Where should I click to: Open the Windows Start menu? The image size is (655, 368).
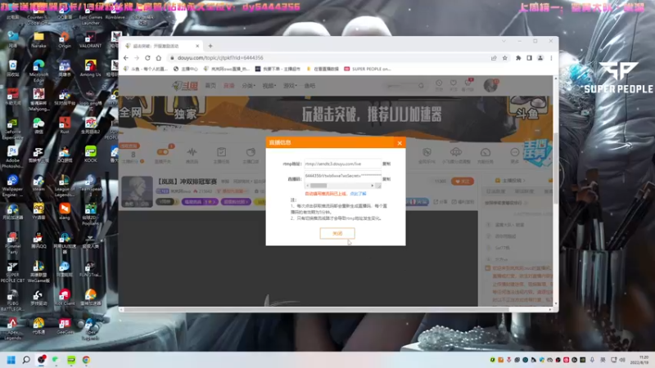tap(11, 360)
